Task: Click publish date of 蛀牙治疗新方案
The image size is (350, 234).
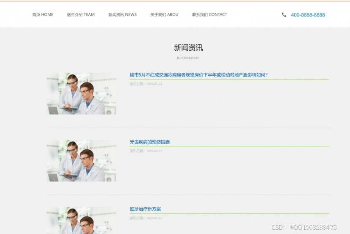Action: click(154, 218)
